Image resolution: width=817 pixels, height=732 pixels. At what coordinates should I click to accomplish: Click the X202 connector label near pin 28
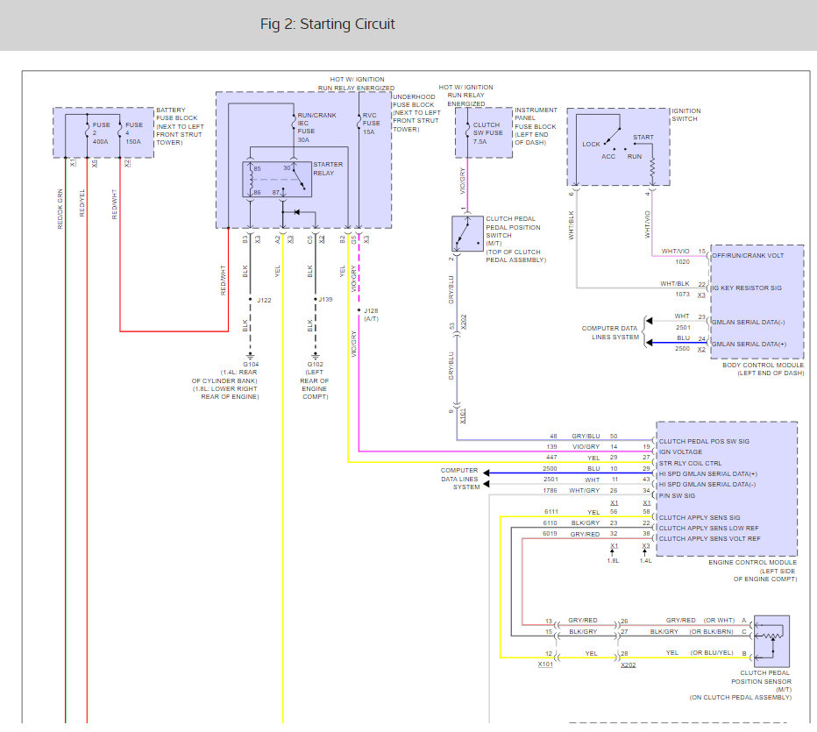click(629, 664)
